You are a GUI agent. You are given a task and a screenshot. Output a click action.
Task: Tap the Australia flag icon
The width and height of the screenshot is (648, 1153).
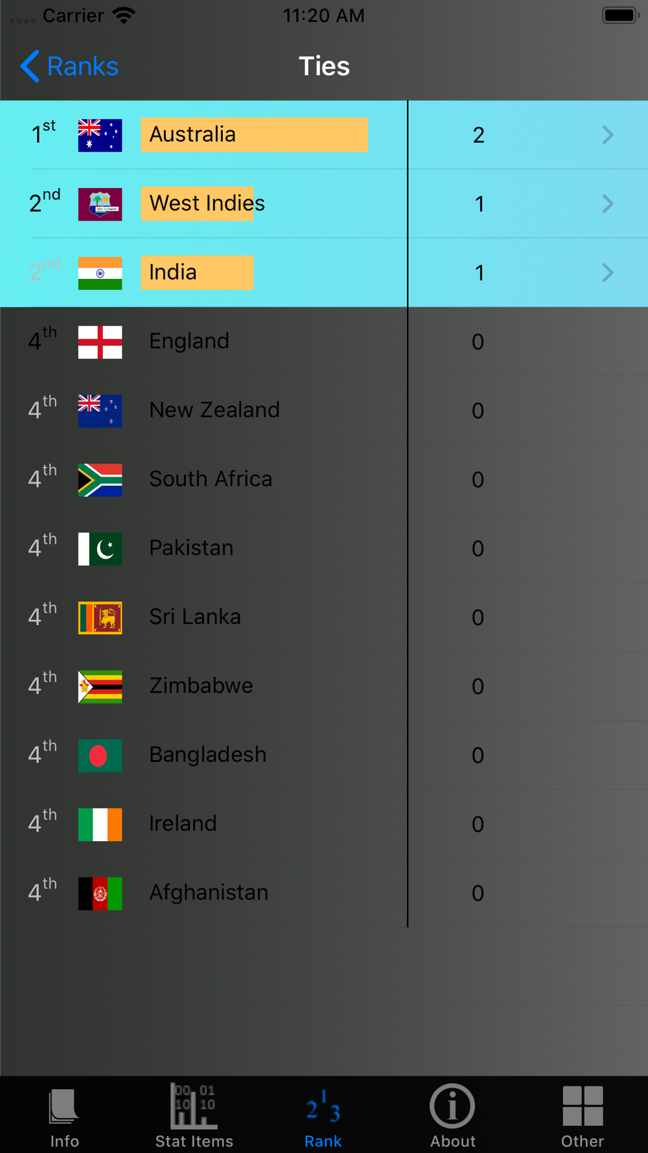coord(100,135)
